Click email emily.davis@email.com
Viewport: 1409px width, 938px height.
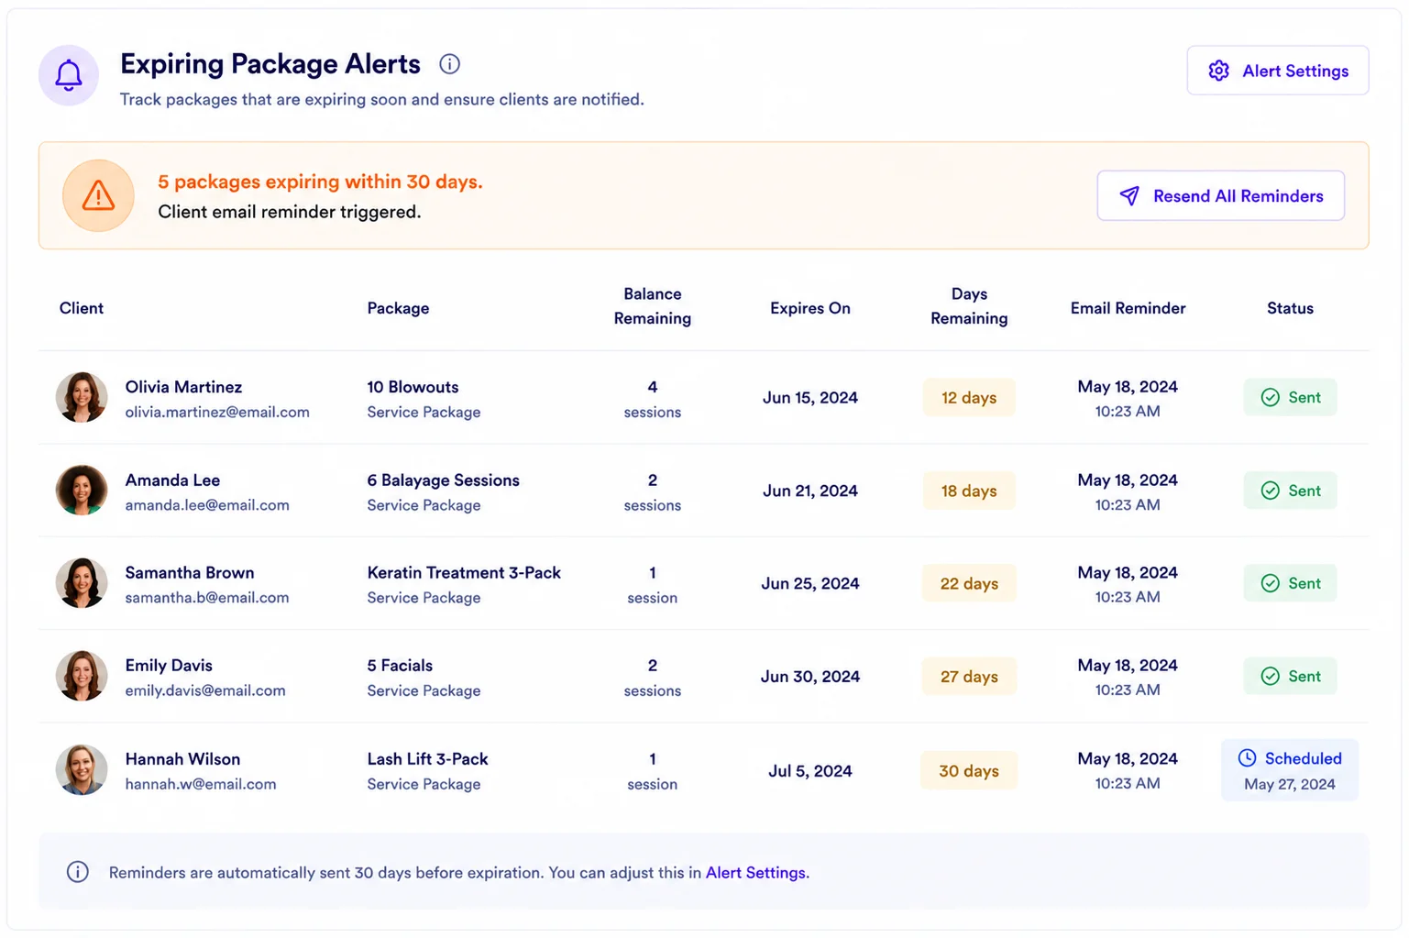[x=205, y=690]
